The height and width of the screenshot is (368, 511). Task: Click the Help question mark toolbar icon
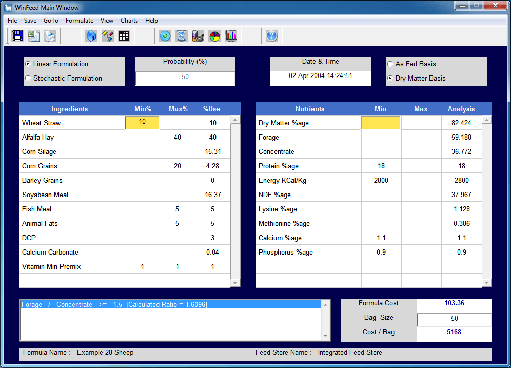[271, 36]
